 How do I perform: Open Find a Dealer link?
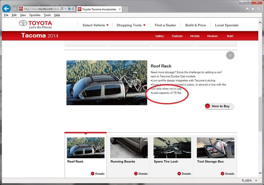[x=165, y=25]
